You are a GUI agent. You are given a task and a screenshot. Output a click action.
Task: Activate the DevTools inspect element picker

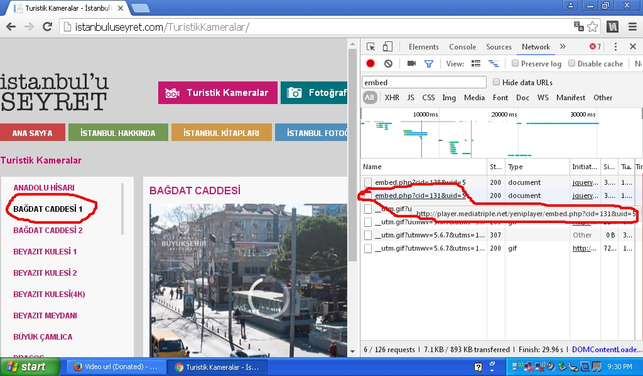tap(370, 46)
